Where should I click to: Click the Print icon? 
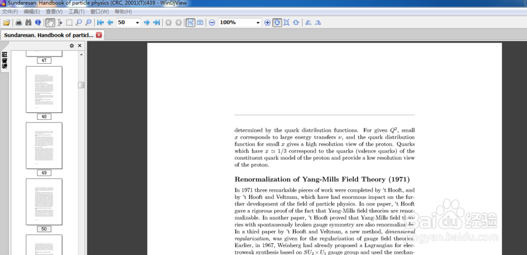(x=19, y=23)
